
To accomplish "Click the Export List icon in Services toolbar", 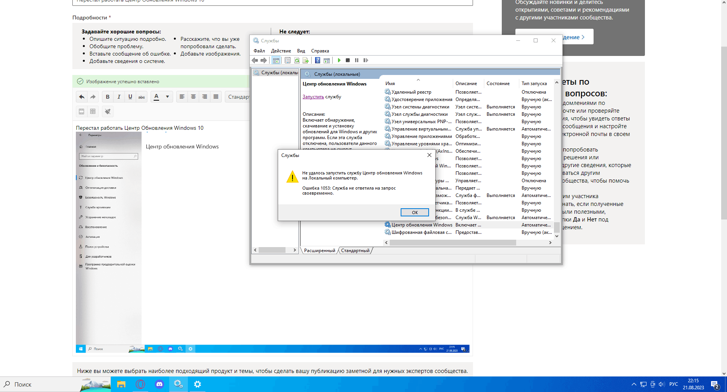I will coord(306,60).
